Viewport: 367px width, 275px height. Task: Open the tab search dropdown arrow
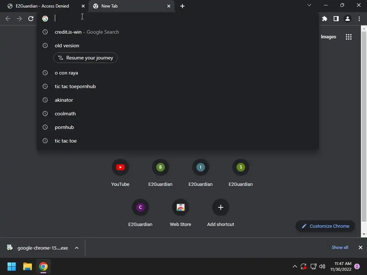(x=309, y=5)
